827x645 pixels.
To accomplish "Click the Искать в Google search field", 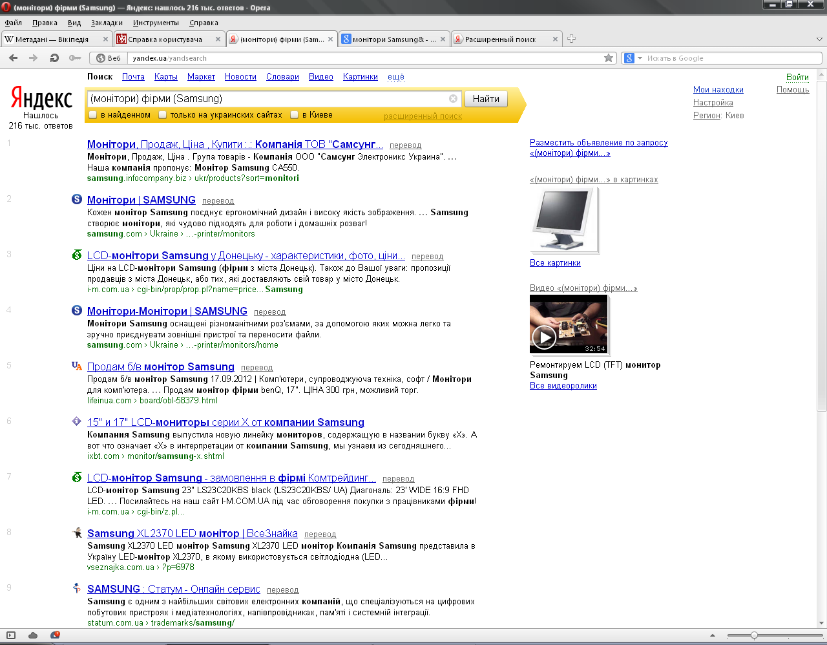I will pyautogui.click(x=733, y=58).
